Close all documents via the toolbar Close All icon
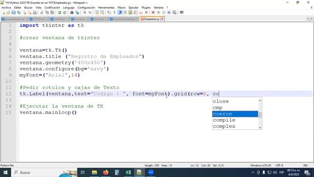Image resolution: width=314 pixels, height=177 pixels. point(29,12)
